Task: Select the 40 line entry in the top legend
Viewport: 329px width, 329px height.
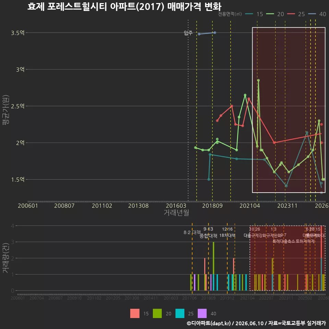Action: coord(317,14)
